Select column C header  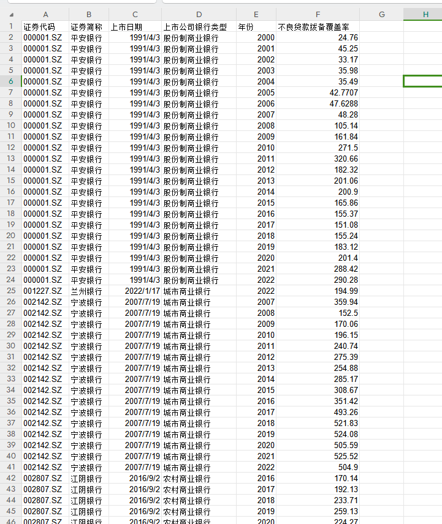point(135,14)
